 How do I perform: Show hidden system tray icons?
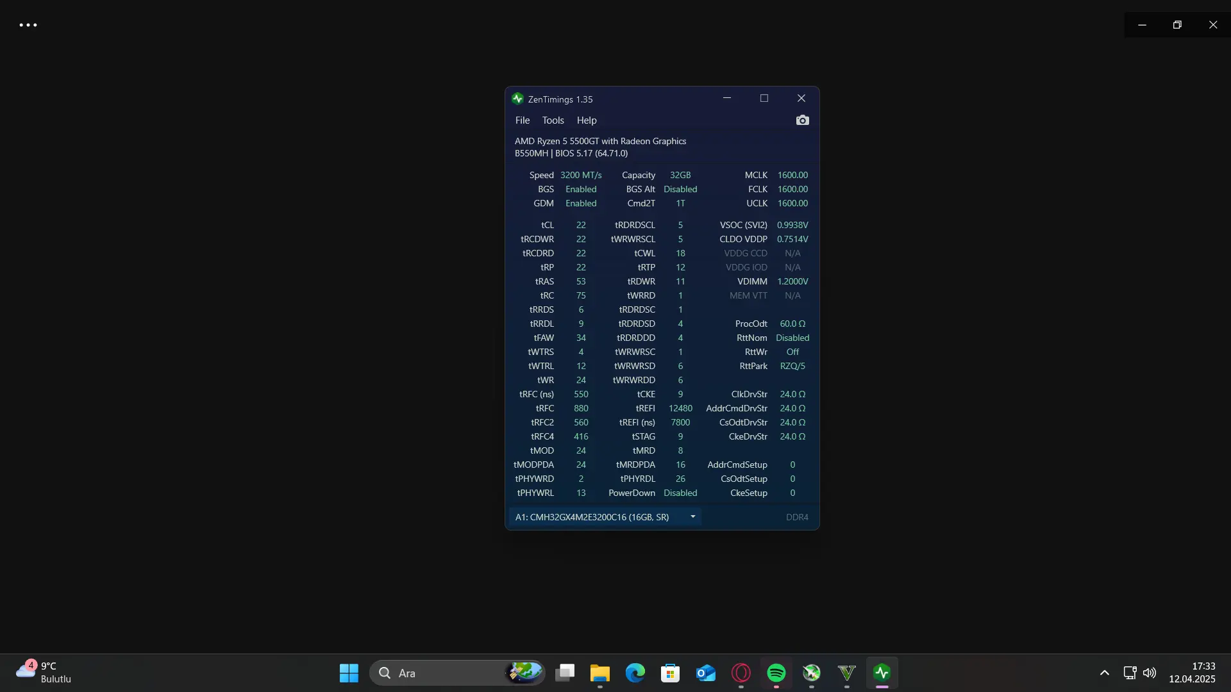pyautogui.click(x=1104, y=673)
